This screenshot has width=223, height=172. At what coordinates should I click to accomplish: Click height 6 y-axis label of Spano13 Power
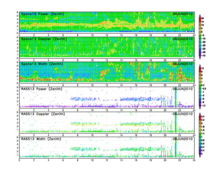tap(17, 12)
